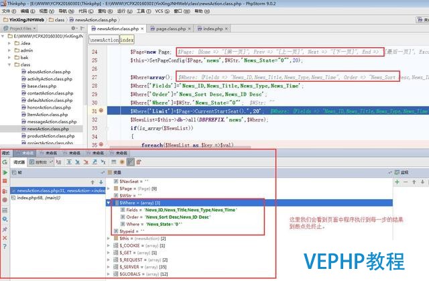Collapse the $Where array variable
The width and height of the screenshot is (429, 281).
pyautogui.click(x=109, y=203)
